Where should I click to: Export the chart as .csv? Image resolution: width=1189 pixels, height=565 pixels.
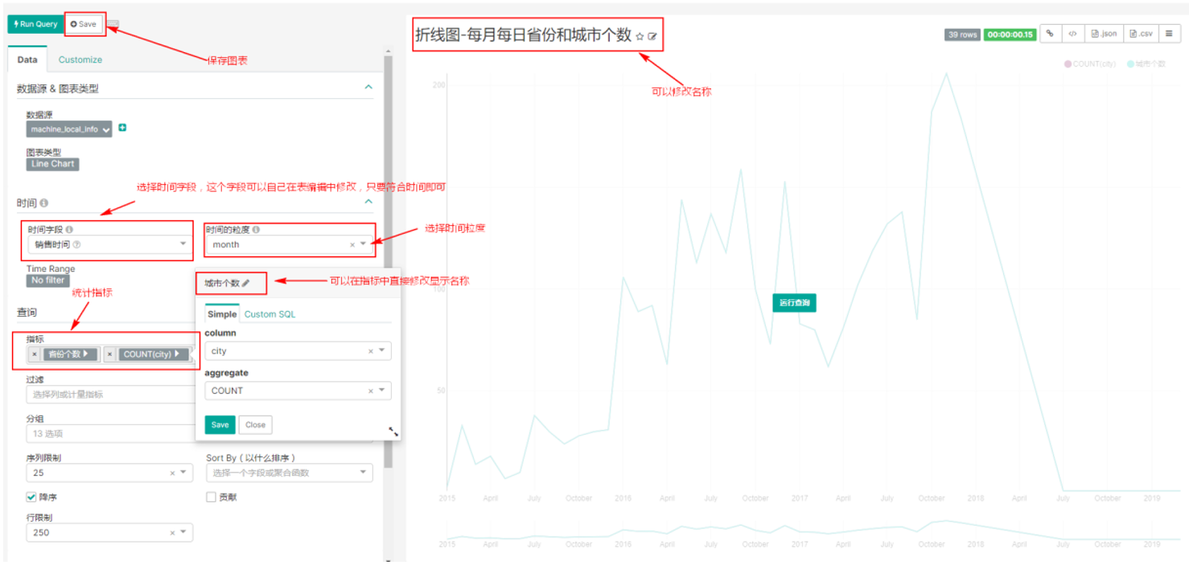tap(1141, 34)
